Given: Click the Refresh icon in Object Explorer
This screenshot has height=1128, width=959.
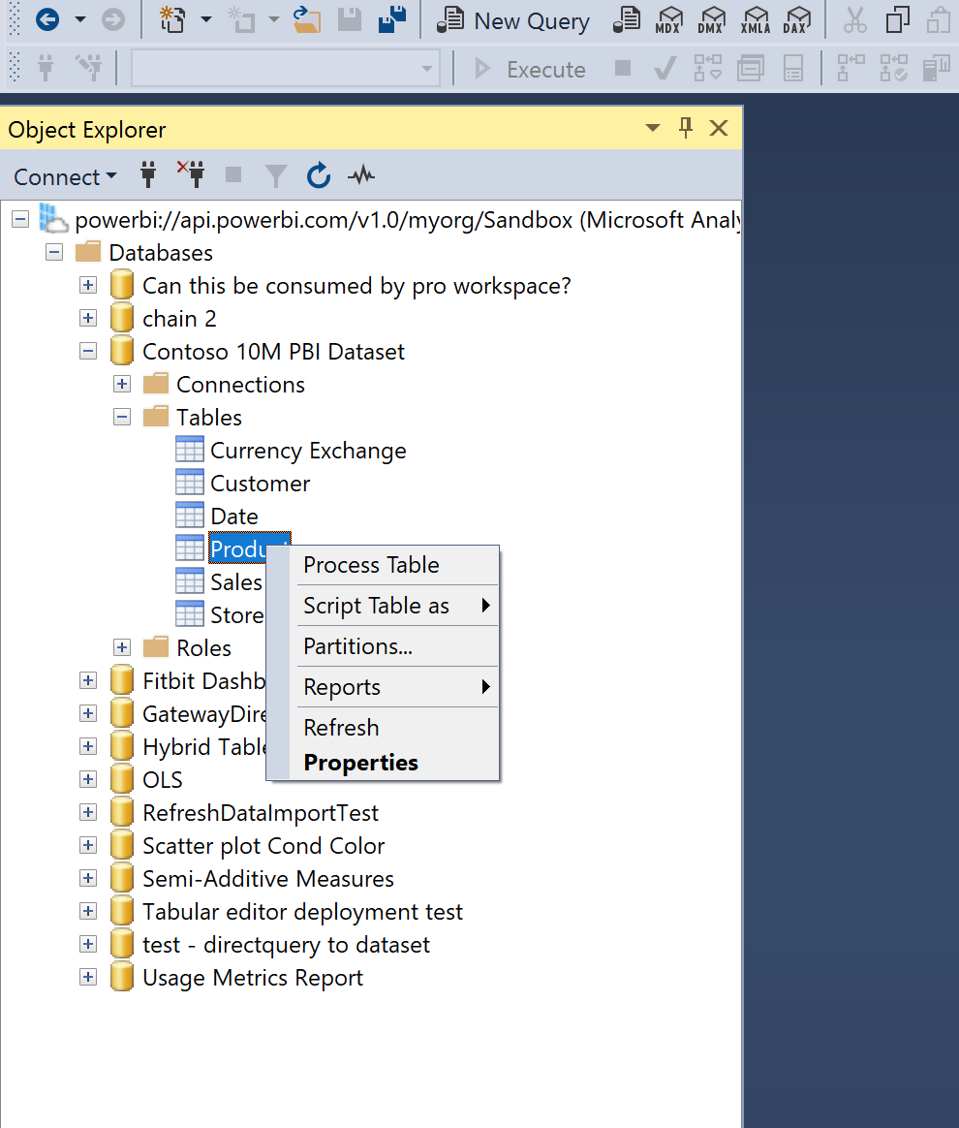Looking at the screenshot, I should (x=319, y=176).
